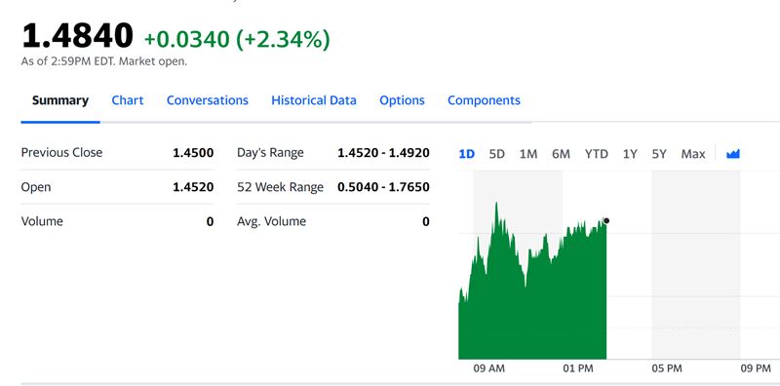Select the 1Y chart period
The image size is (780, 386).
[630, 154]
